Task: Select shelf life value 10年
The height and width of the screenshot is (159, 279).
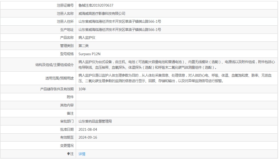Action: click(x=82, y=89)
